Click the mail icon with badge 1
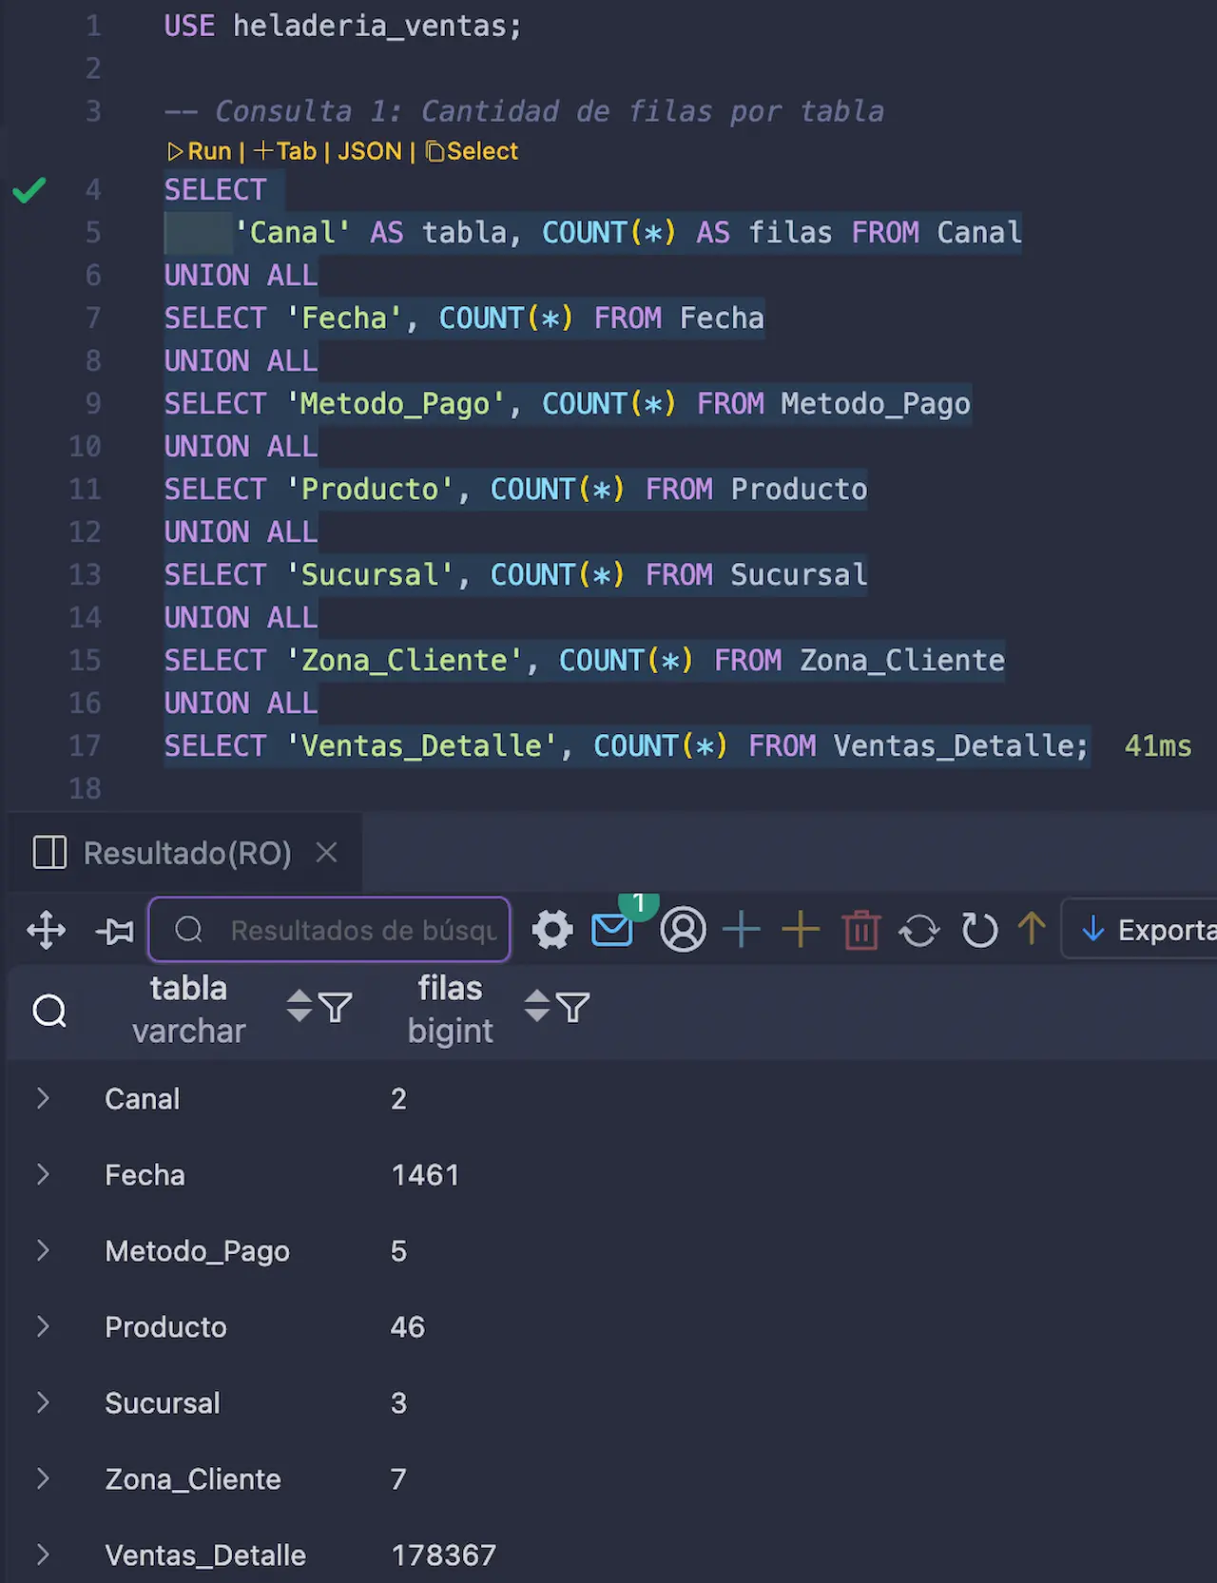The image size is (1217, 1583). coord(613,928)
